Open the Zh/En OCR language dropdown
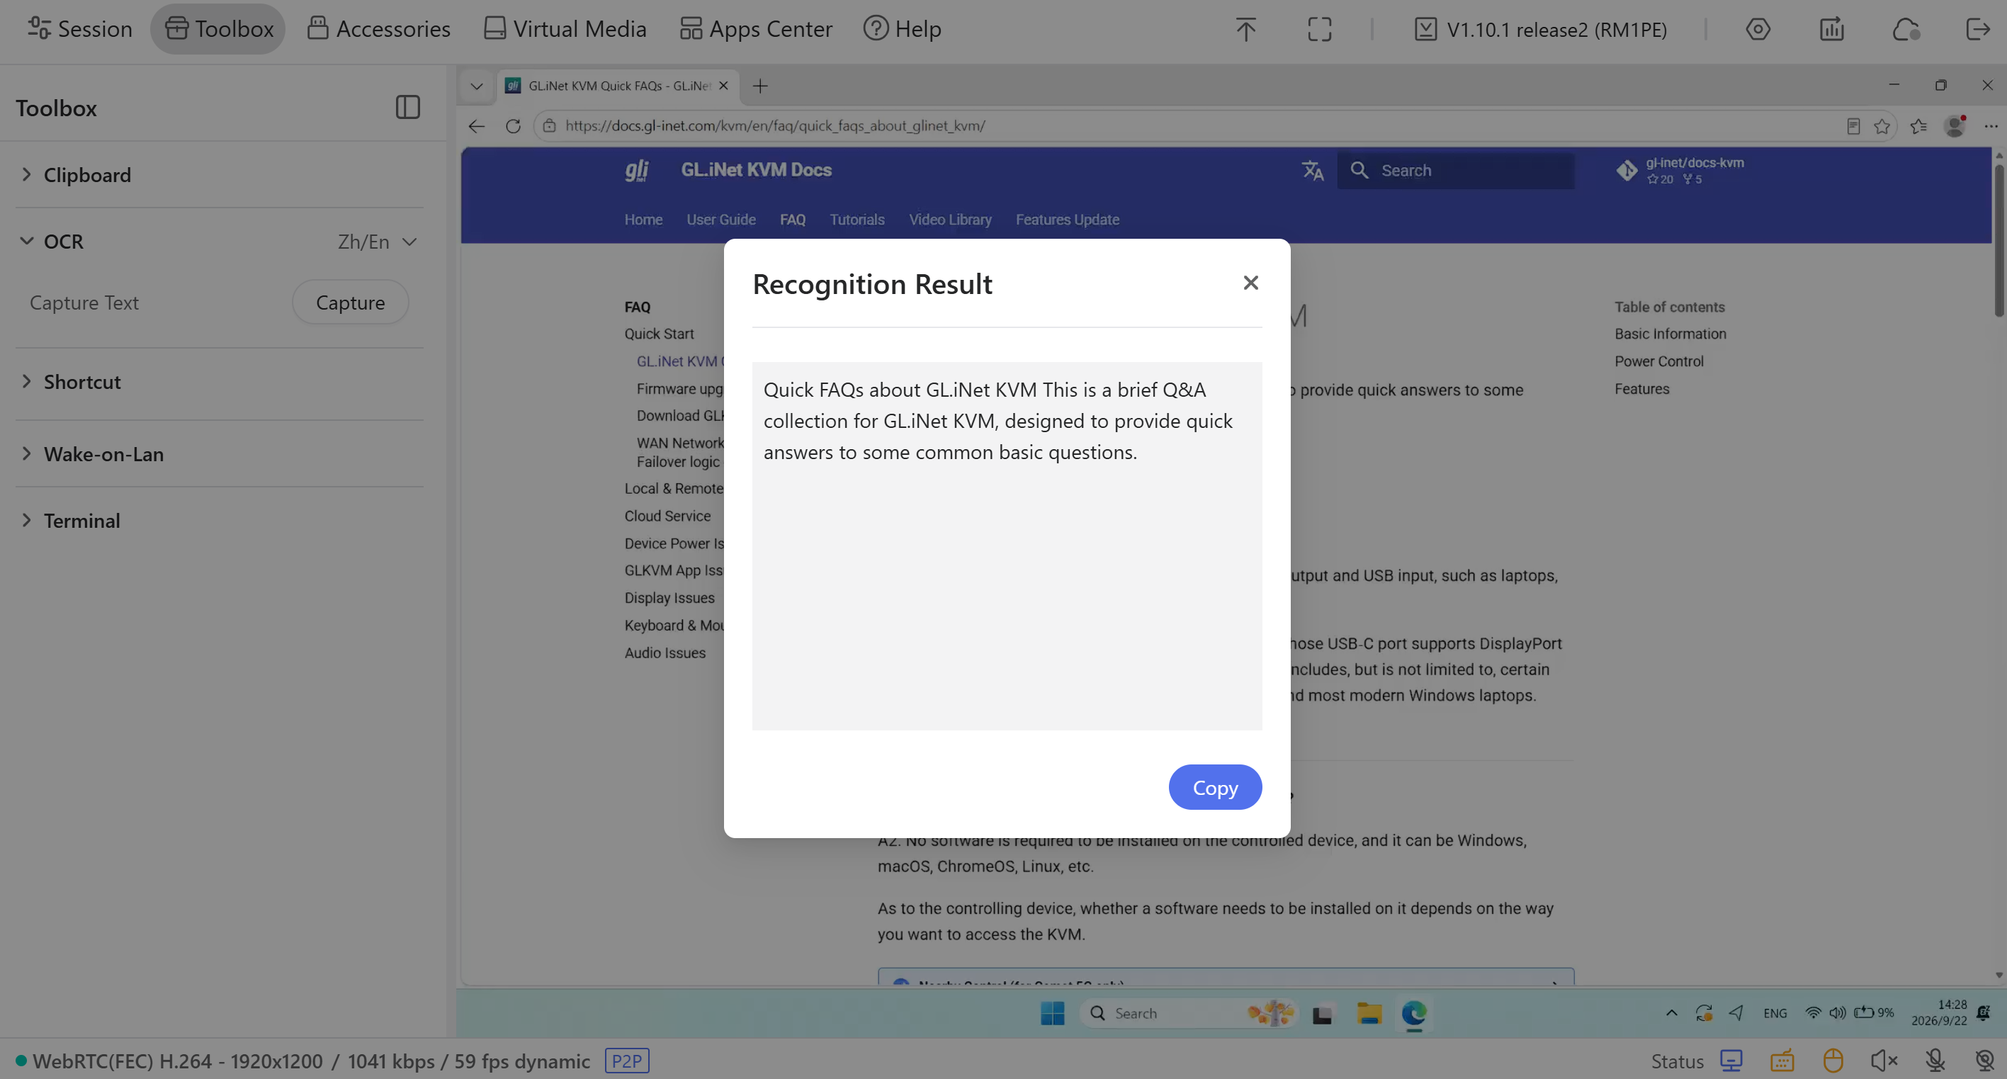 tap(378, 242)
